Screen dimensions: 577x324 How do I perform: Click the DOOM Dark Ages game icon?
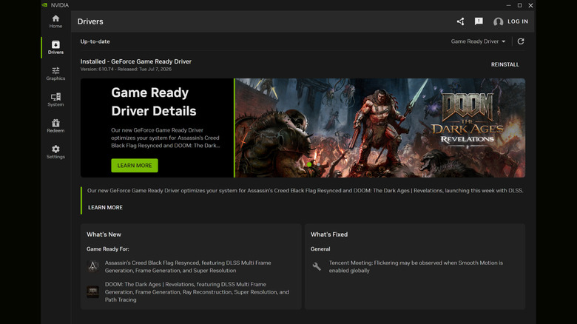(92, 291)
